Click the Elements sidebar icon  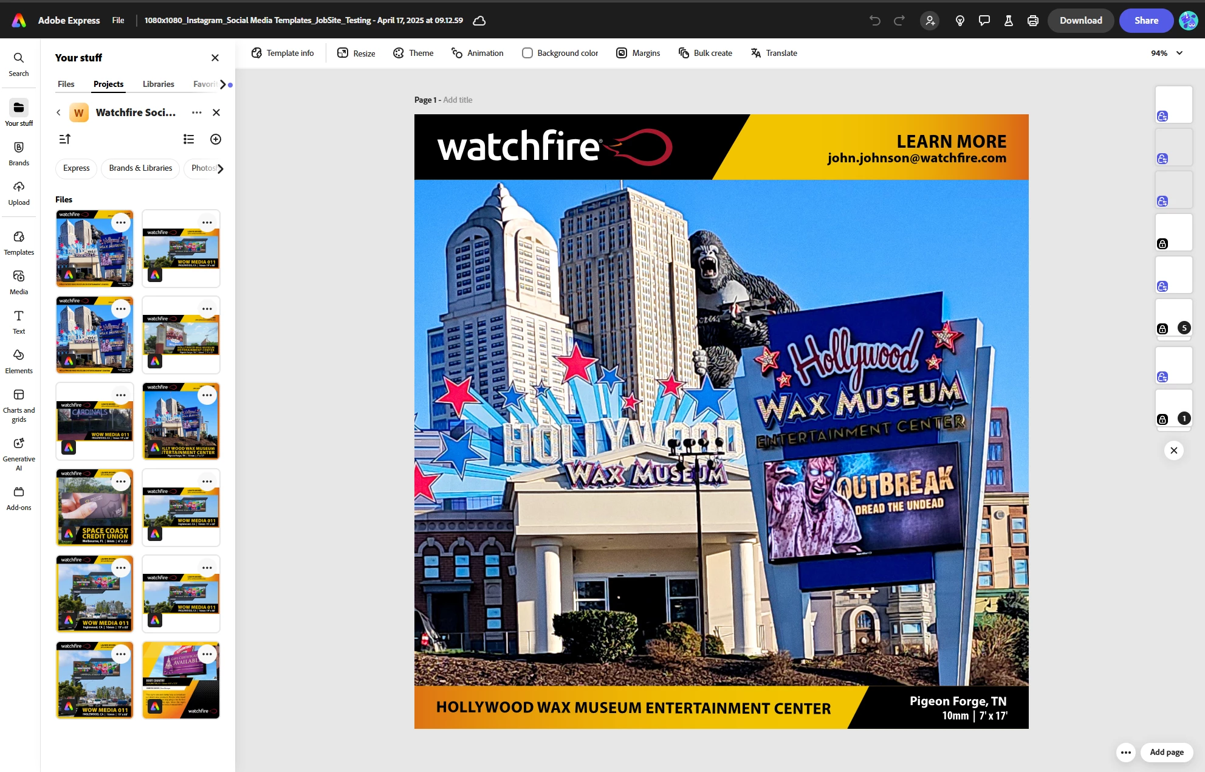(19, 361)
